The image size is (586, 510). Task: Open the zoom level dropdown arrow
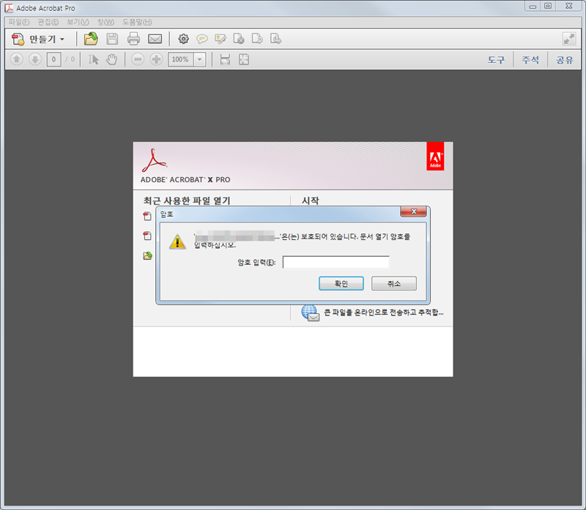coord(200,59)
